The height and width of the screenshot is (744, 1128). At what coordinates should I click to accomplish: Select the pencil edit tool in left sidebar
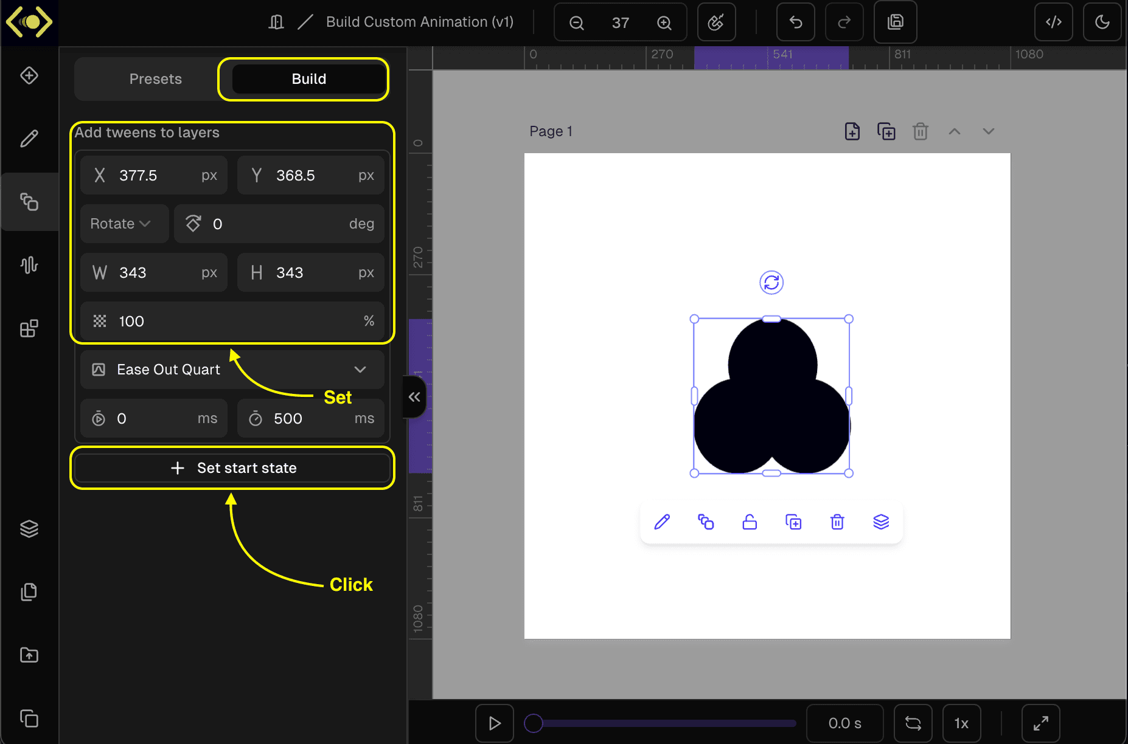click(x=29, y=139)
